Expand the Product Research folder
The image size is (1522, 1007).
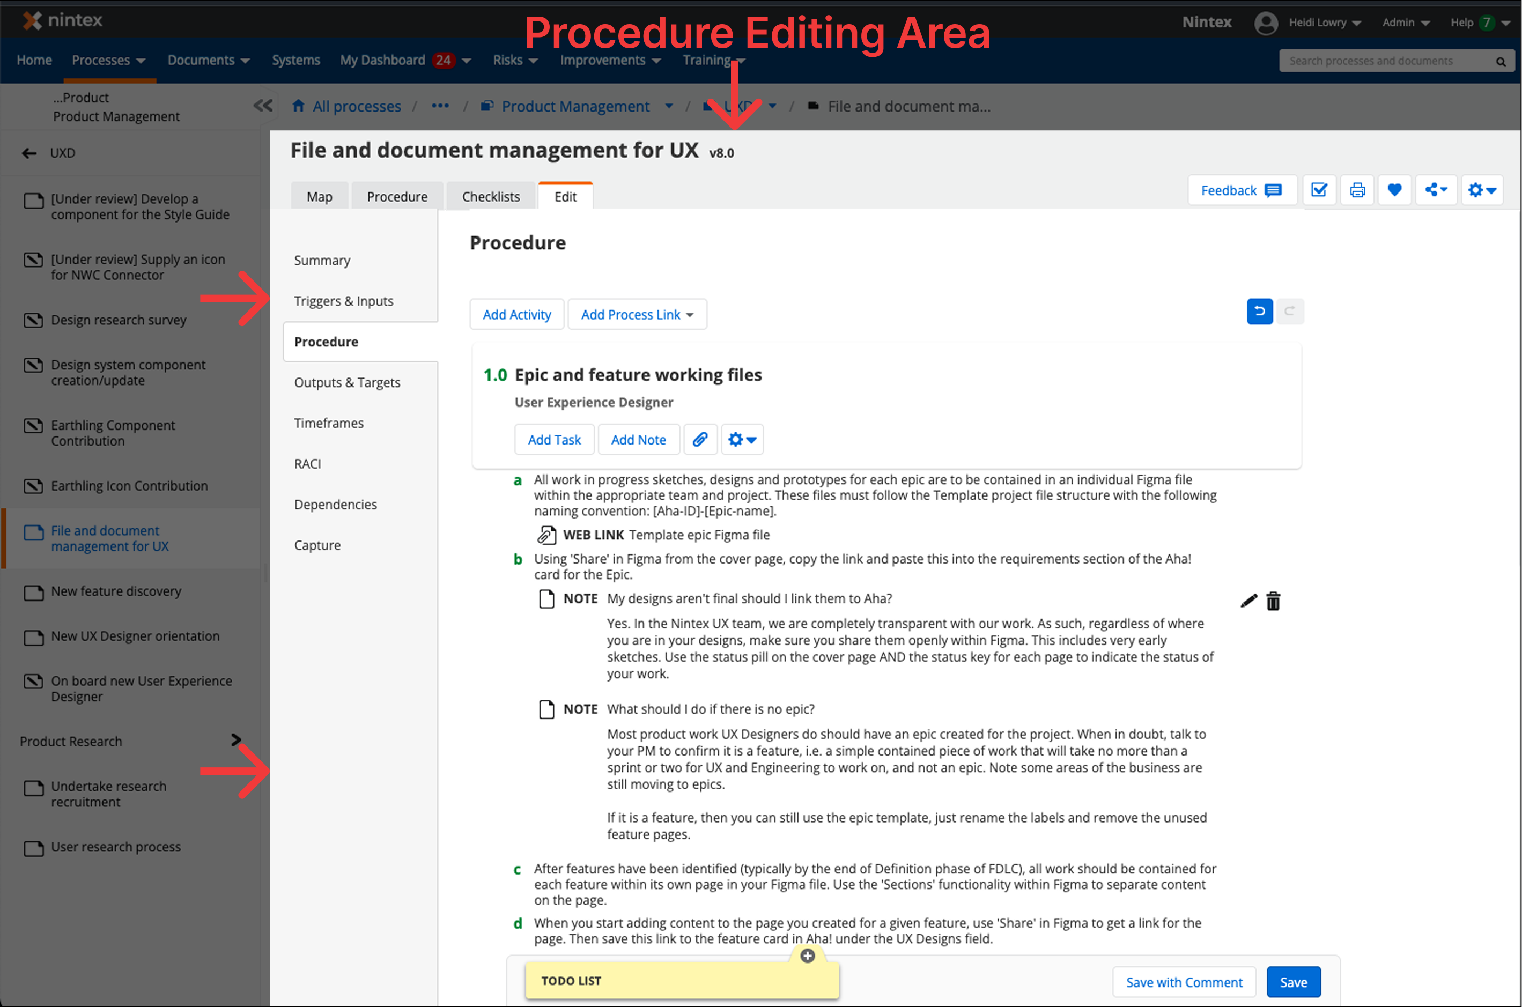[235, 739]
